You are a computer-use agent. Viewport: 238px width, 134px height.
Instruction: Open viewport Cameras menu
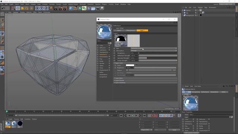click(x=16, y=12)
